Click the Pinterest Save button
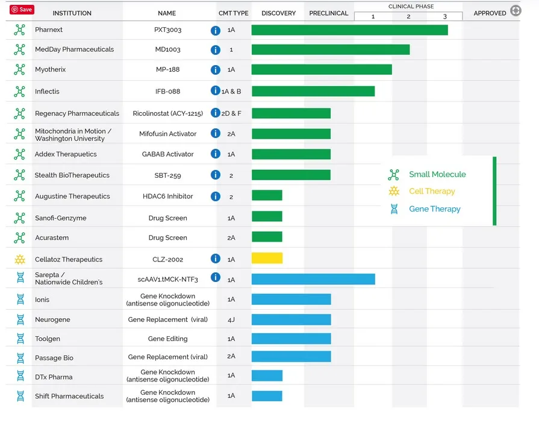Screen dimensions: 539x423 [22, 10]
